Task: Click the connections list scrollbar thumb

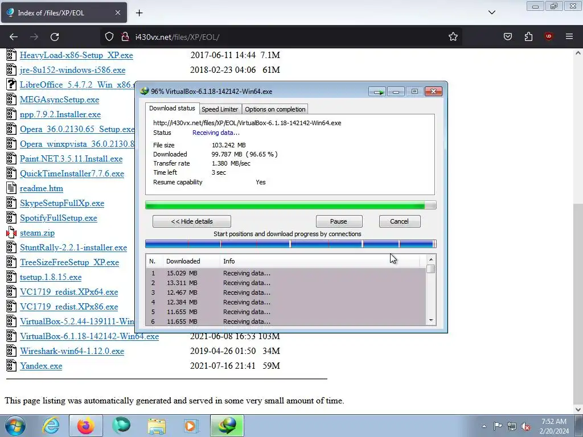Action: pos(431,269)
